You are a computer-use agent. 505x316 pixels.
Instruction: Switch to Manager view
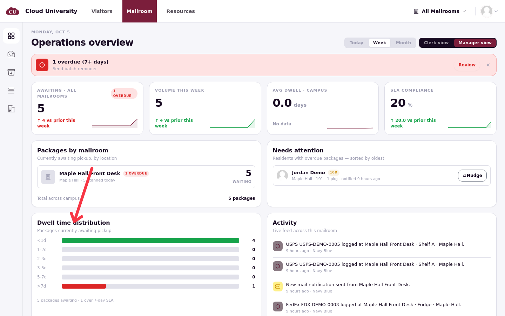pyautogui.click(x=475, y=43)
